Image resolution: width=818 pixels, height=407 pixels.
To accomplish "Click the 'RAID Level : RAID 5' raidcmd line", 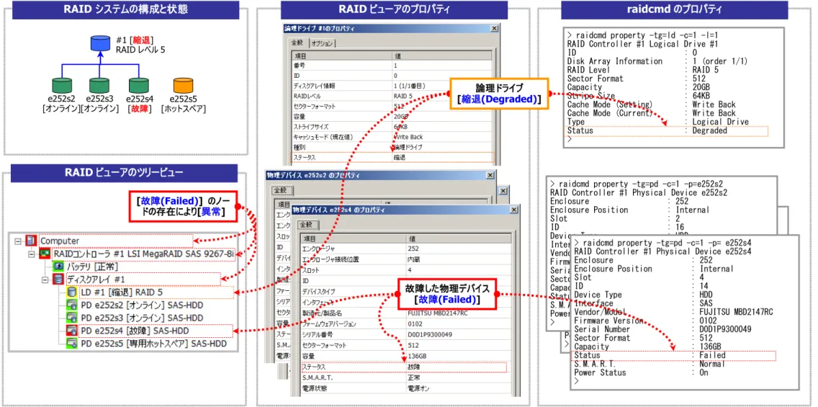I will 644,69.
